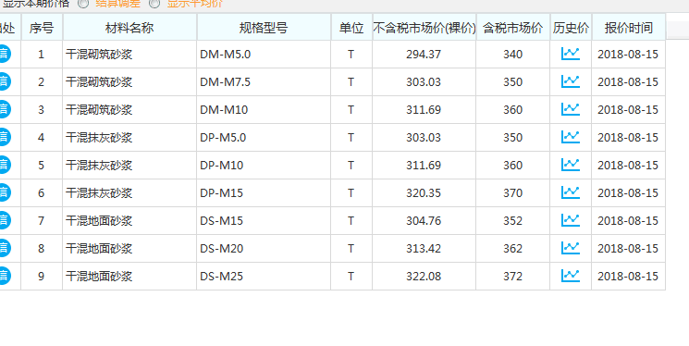The image size is (689, 346).
Task: Click sequence number 5 cell
Action: (x=42, y=165)
